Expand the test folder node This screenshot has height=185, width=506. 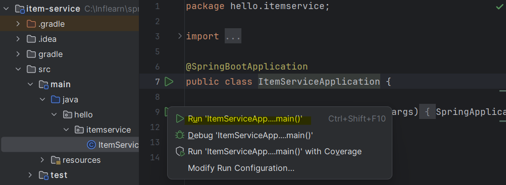point(30,175)
